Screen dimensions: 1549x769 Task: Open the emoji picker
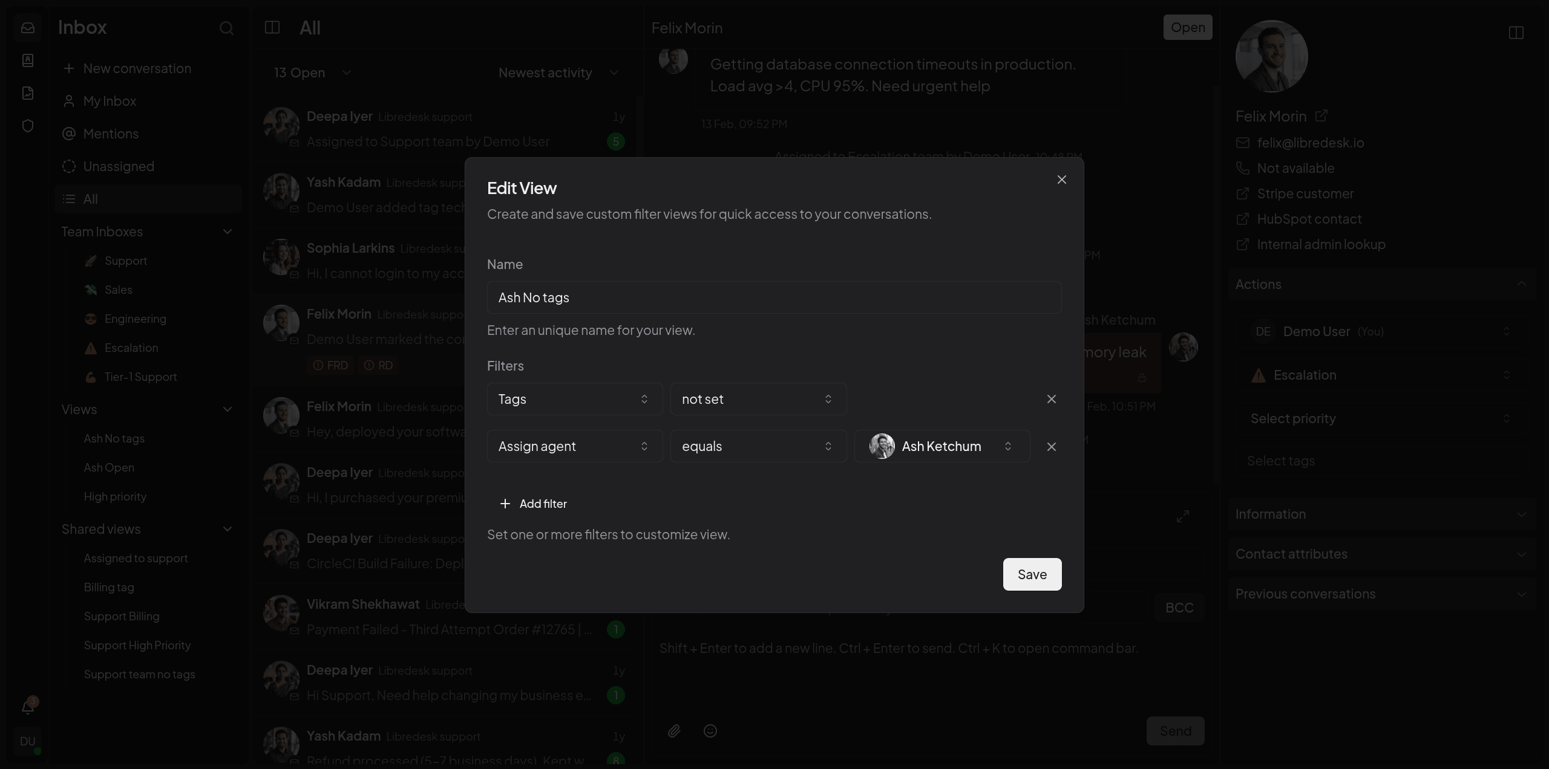[x=710, y=731]
